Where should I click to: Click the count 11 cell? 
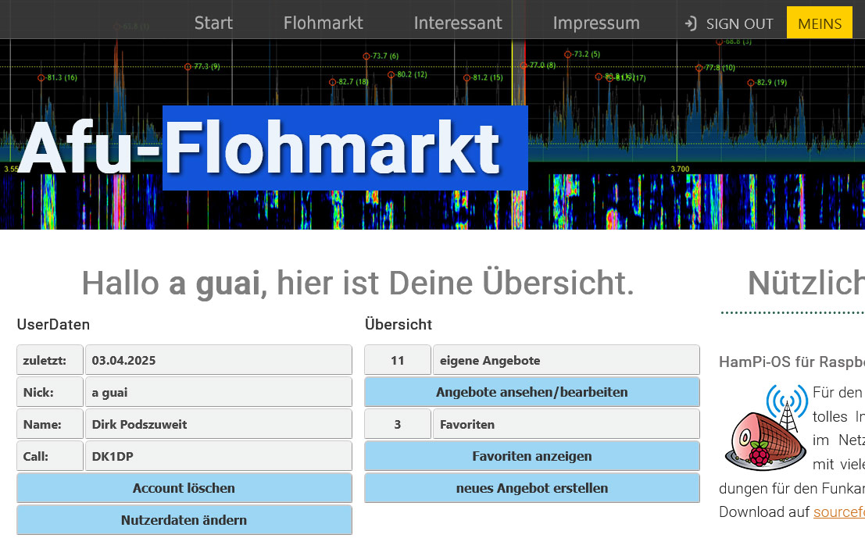coord(397,360)
